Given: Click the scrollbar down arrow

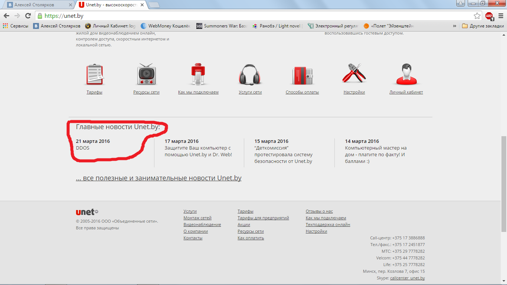Looking at the screenshot, I should coord(504,282).
